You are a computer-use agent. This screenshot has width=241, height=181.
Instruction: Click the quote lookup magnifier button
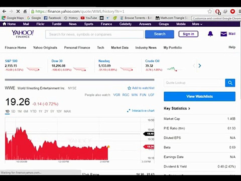pos(230,83)
